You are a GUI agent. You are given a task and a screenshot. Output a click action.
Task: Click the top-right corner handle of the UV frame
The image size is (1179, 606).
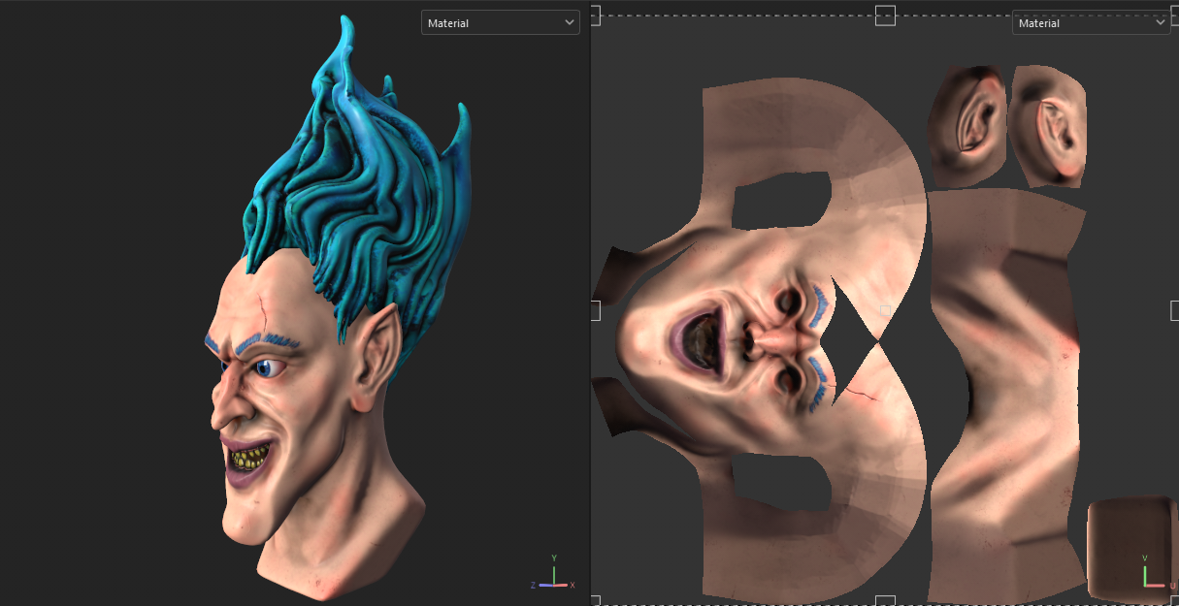click(1174, 16)
